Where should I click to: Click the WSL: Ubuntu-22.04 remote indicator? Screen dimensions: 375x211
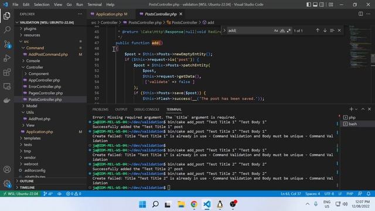21,193
